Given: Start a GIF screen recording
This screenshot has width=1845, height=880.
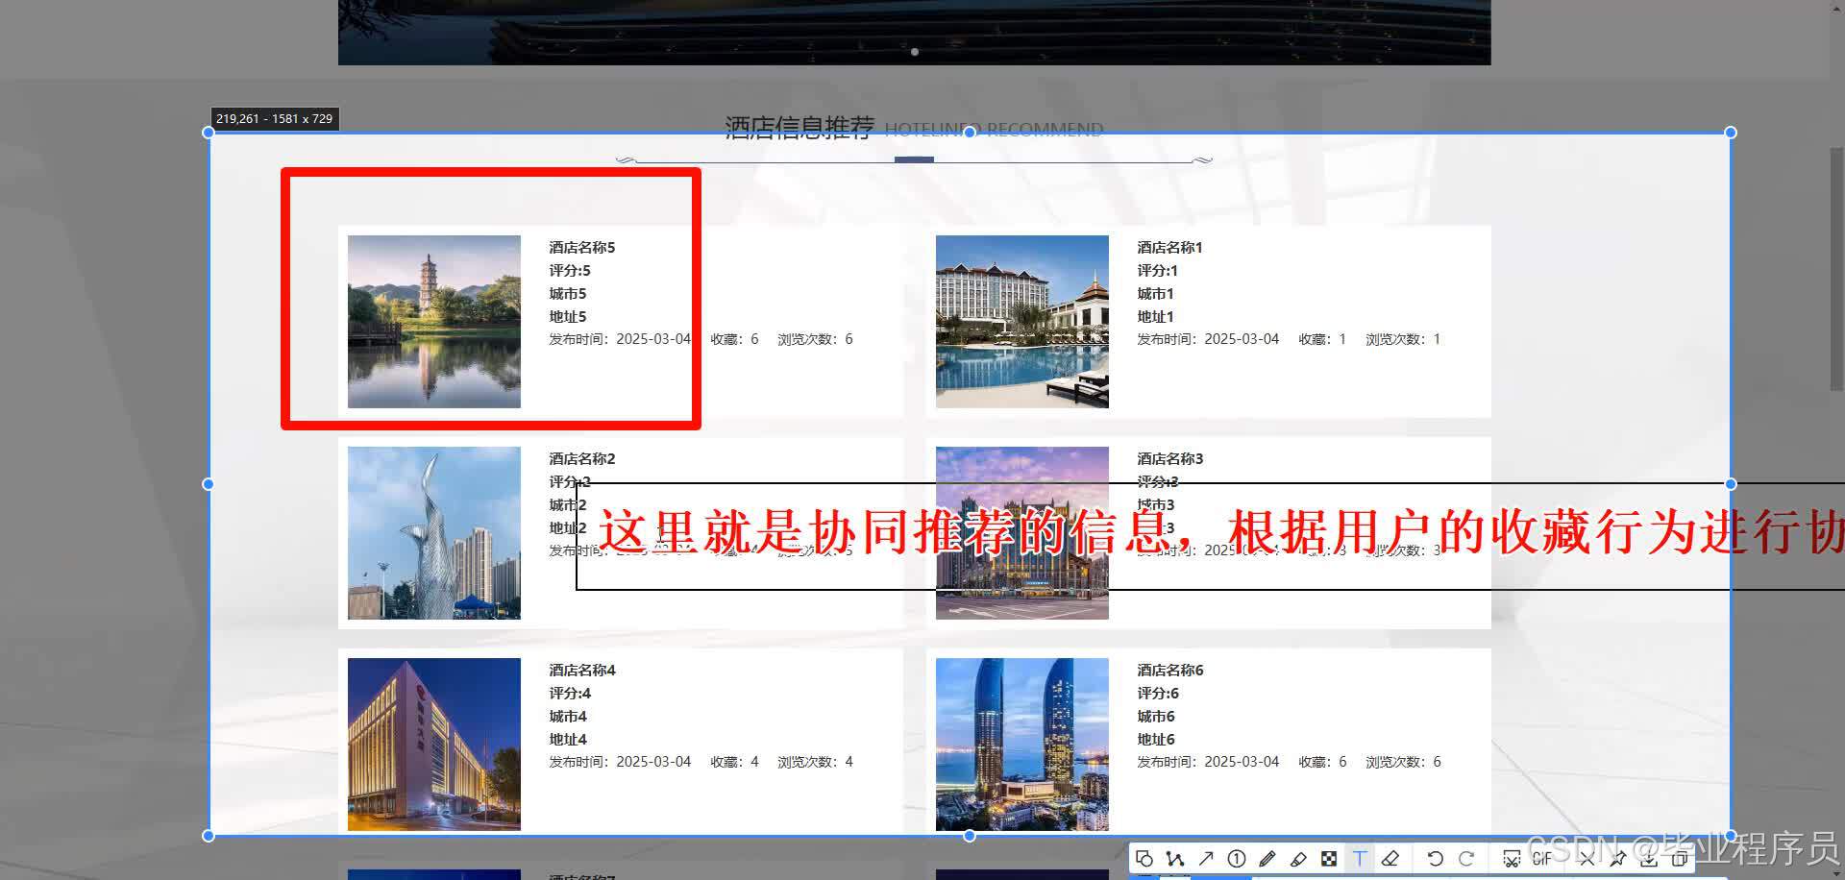Looking at the screenshot, I should pyautogui.click(x=1542, y=858).
